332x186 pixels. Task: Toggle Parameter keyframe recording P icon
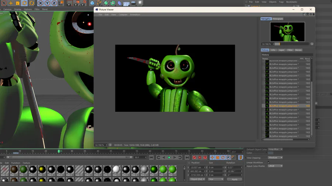[228, 158]
